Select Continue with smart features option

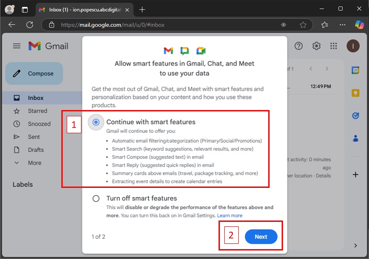95,122
